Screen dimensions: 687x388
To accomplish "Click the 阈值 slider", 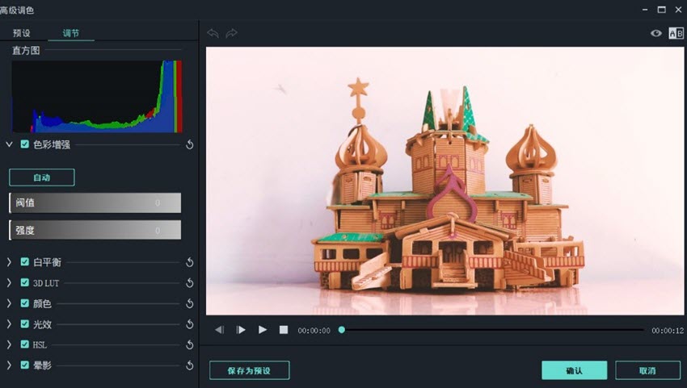I will tap(95, 203).
